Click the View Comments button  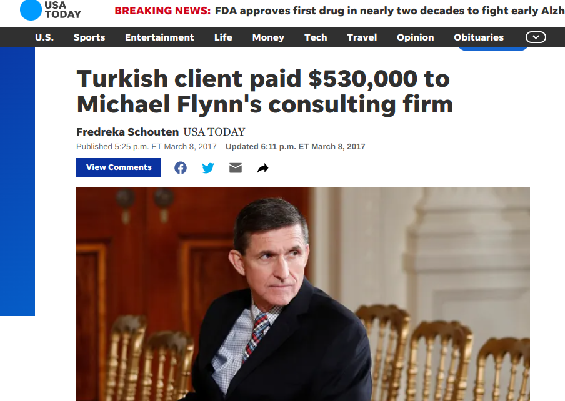(x=119, y=167)
